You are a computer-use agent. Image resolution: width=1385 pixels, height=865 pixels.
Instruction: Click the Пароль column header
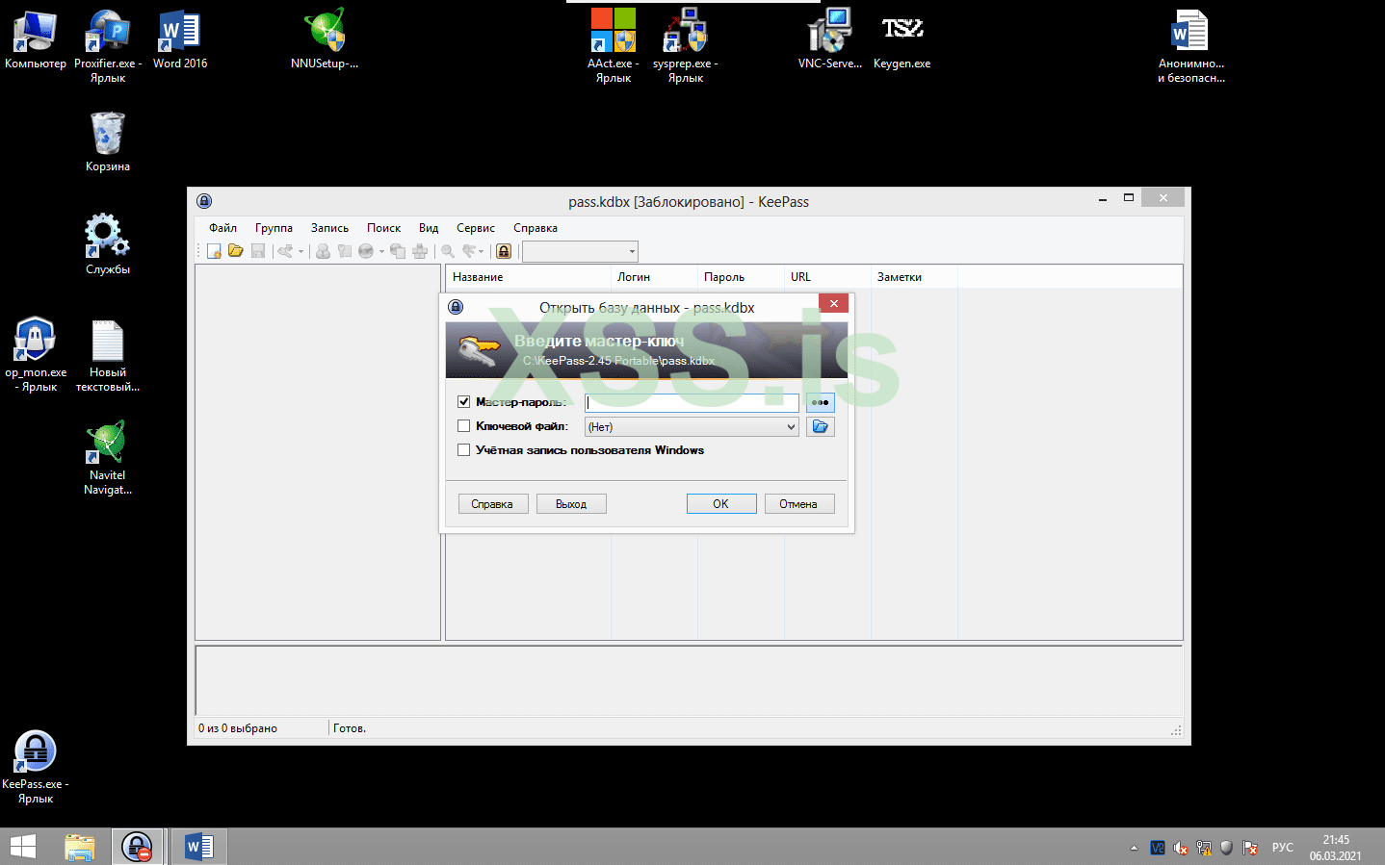(741, 277)
